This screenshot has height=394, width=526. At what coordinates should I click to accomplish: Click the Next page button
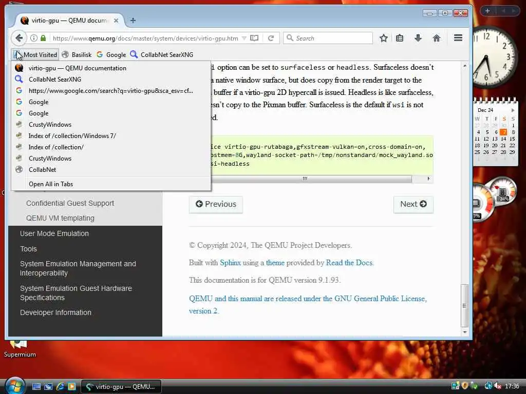[x=414, y=204]
